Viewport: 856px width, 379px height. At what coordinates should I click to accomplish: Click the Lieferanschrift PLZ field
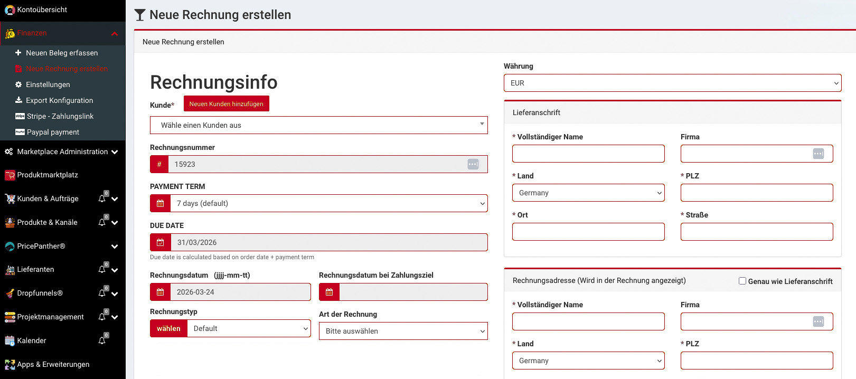[x=757, y=193]
